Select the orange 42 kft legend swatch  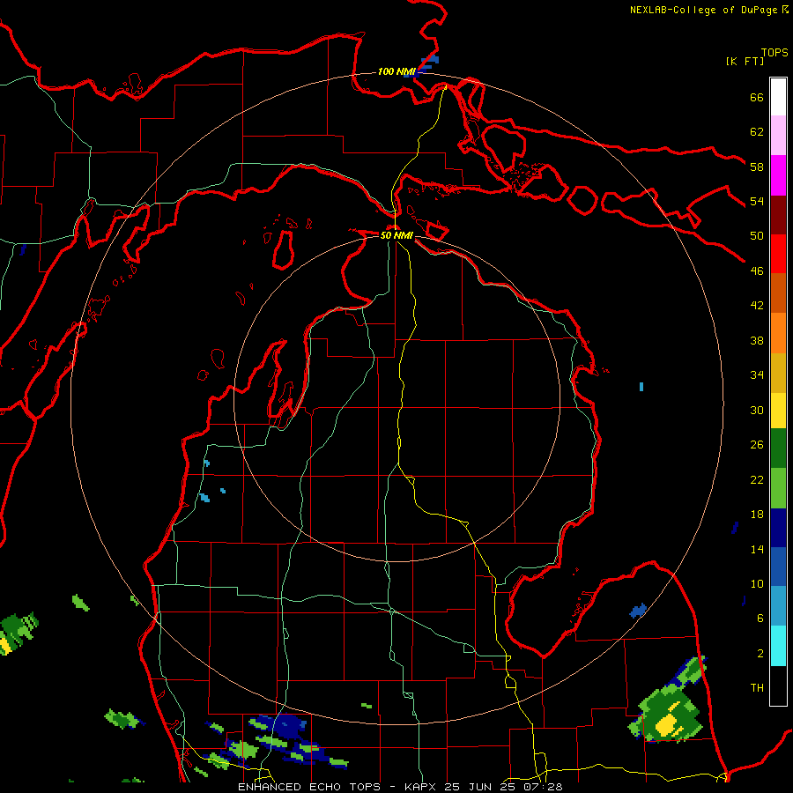(778, 333)
